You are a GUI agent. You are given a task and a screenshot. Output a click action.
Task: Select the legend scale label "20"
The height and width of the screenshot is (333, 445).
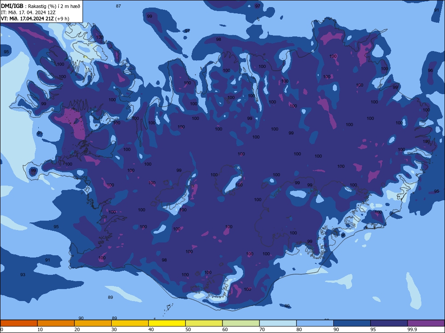(x=77, y=329)
